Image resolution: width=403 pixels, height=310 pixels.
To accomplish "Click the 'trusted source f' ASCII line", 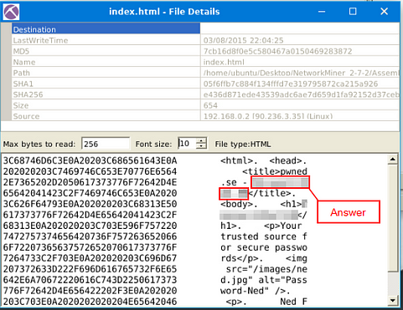I will pyautogui.click(x=264, y=236).
